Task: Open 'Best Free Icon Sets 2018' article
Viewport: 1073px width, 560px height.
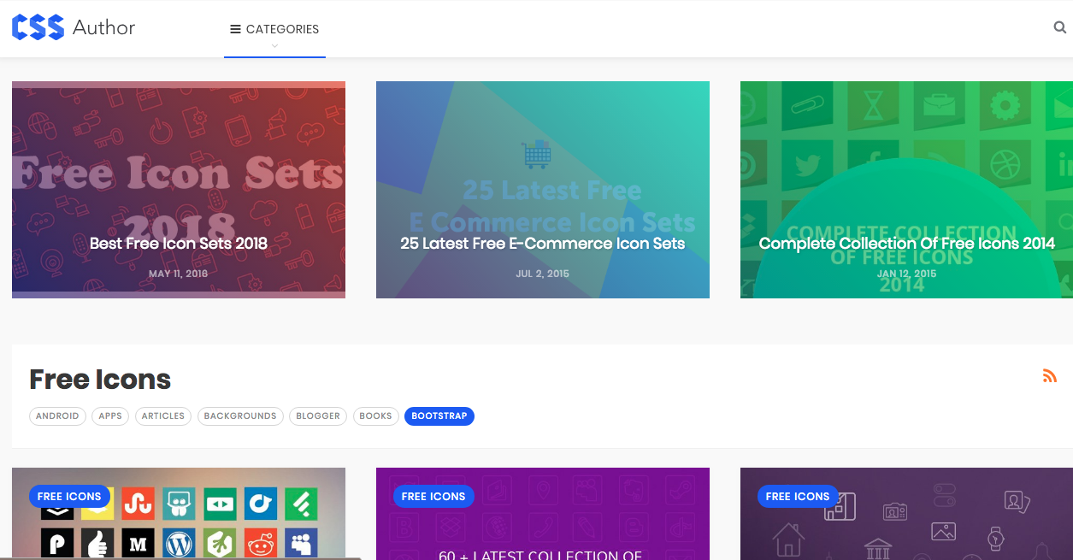Action: click(179, 244)
